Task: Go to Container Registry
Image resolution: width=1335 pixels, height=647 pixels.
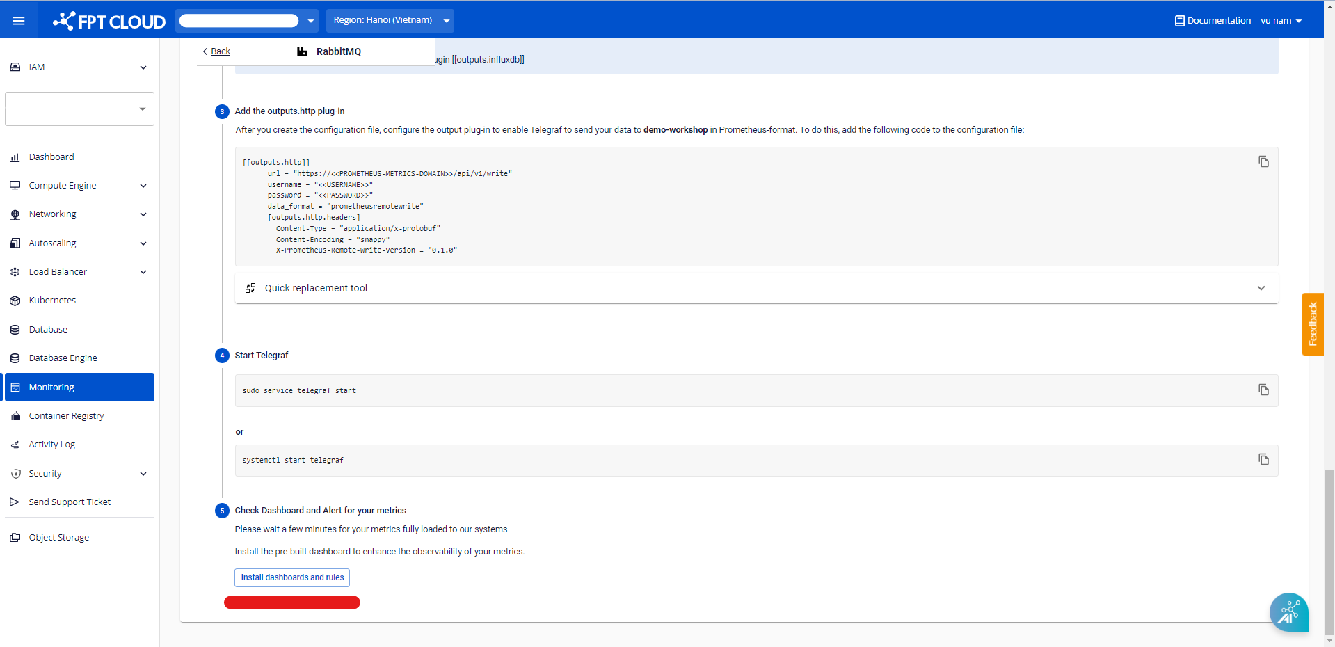Action: pos(66,416)
